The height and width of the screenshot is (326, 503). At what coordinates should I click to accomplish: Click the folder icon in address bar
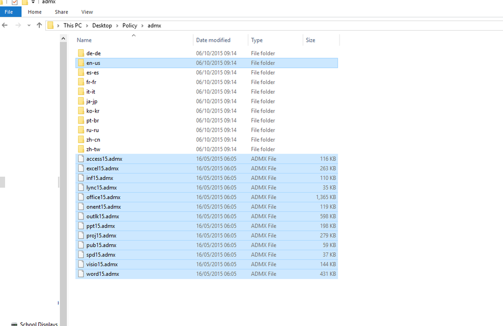[50, 25]
